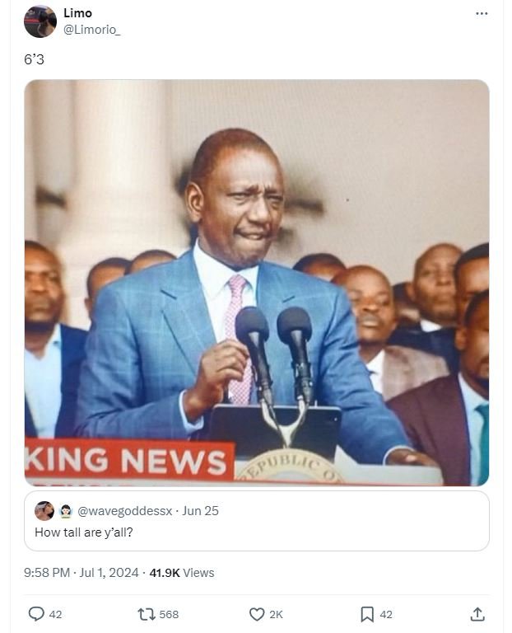Open the @wavegoddessx profile link
The height and width of the screenshot is (633, 512).
(124, 511)
